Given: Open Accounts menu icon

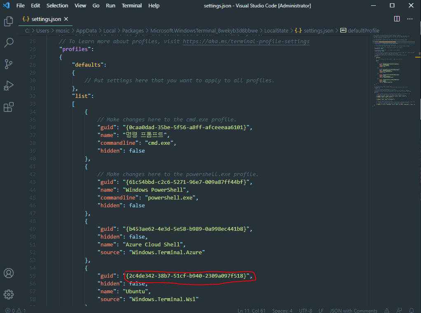Looking at the screenshot, I should click(x=9, y=273).
